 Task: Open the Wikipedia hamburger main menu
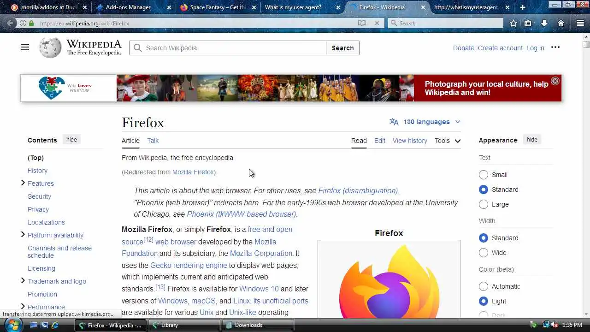point(25,47)
